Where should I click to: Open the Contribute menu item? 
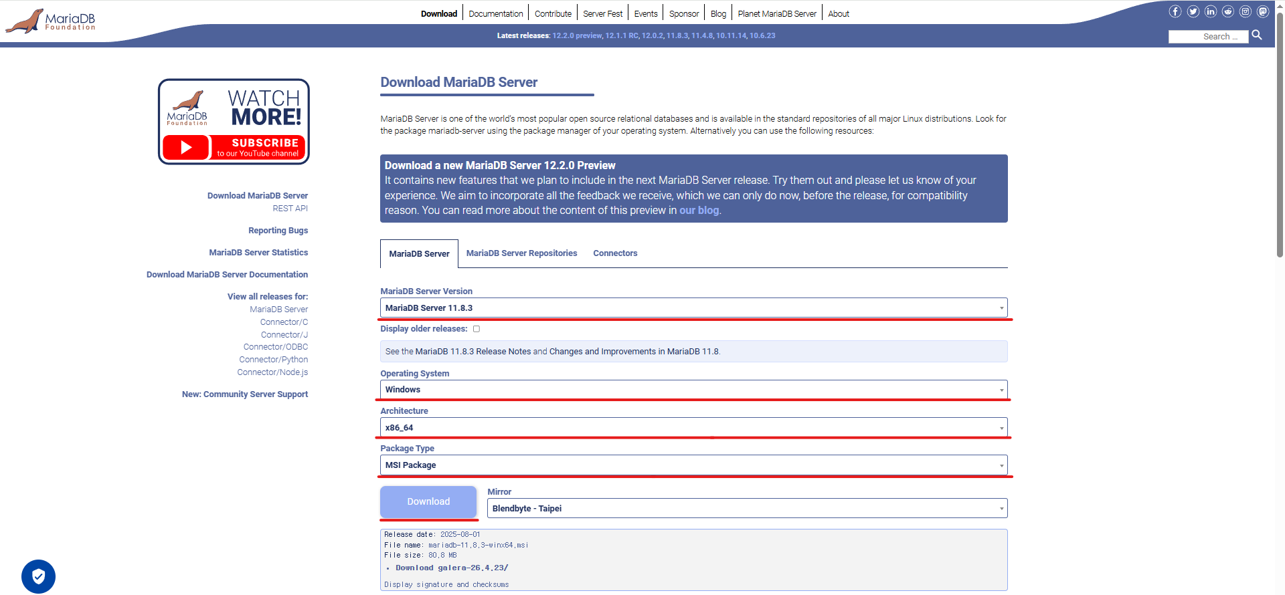click(553, 13)
